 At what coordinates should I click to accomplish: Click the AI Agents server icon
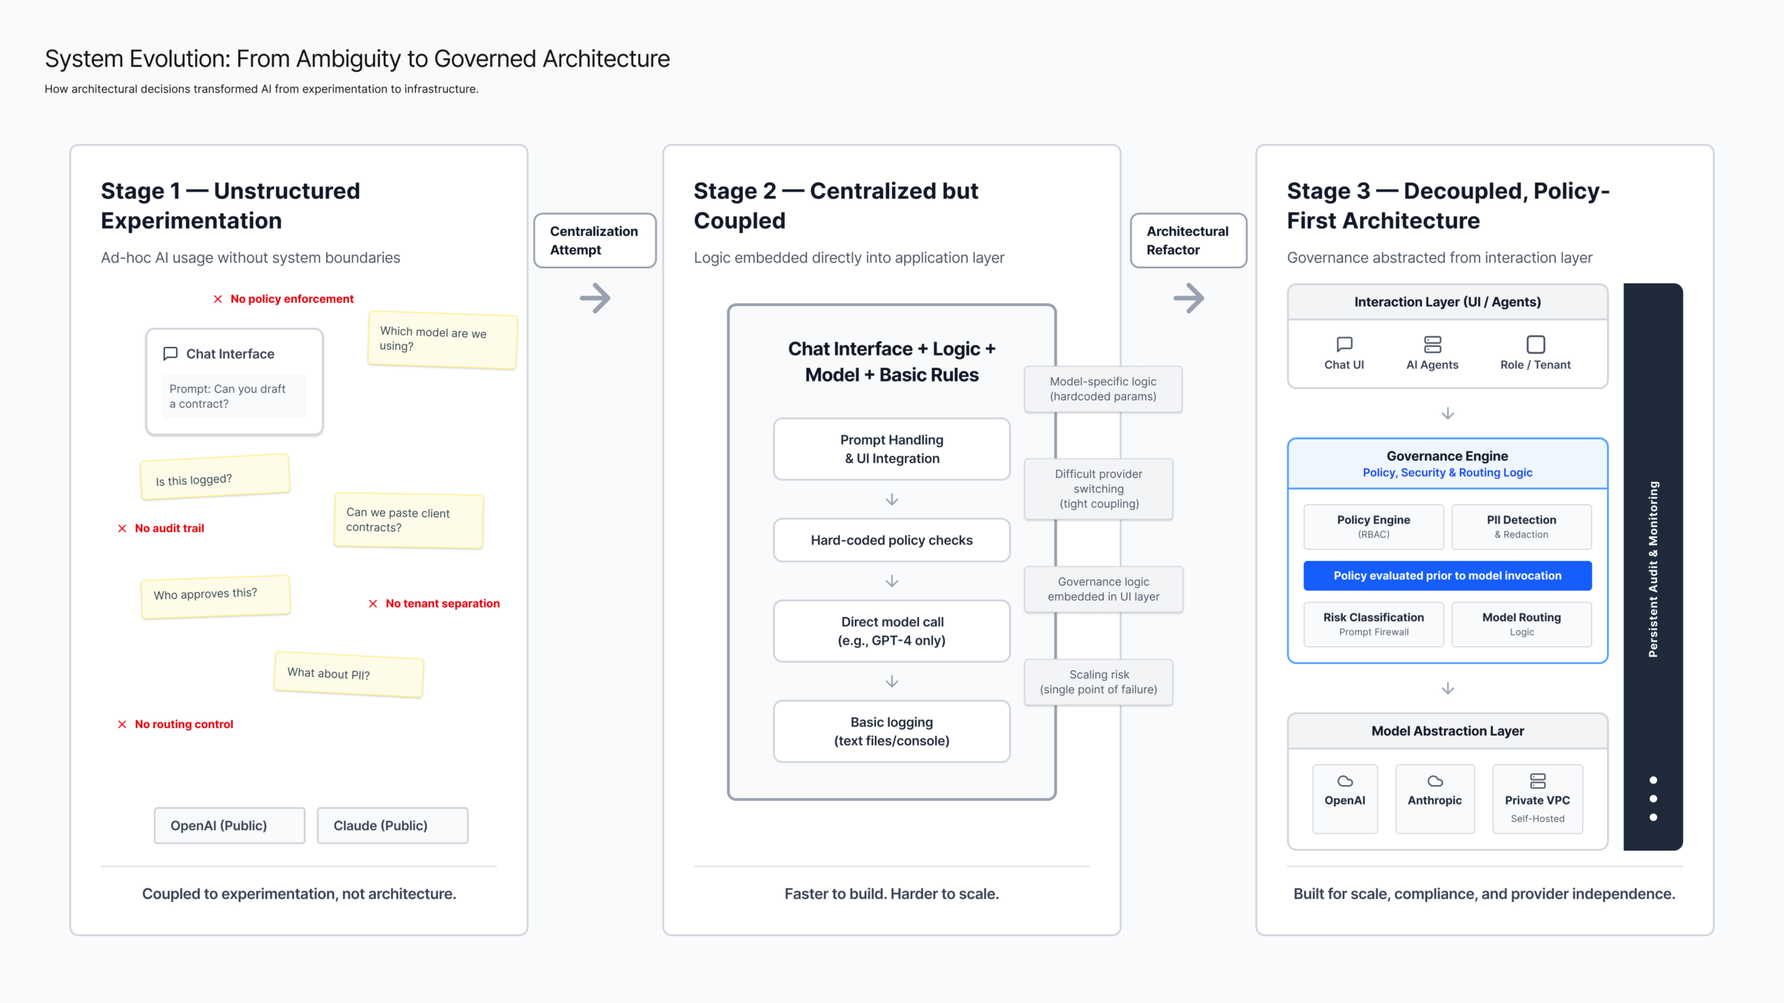[1432, 344]
